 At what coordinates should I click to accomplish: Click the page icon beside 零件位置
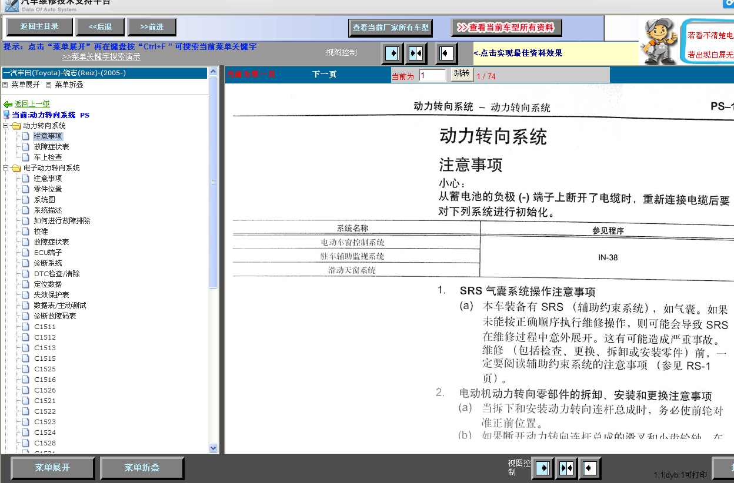(25, 189)
